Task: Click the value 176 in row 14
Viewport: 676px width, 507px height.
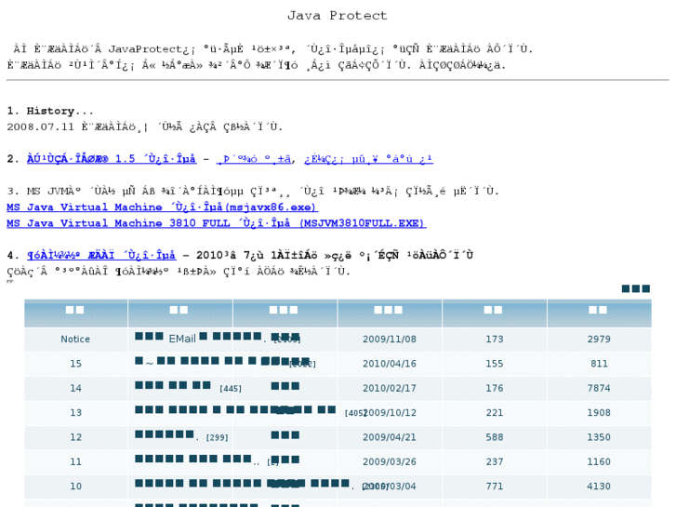Action: click(495, 388)
